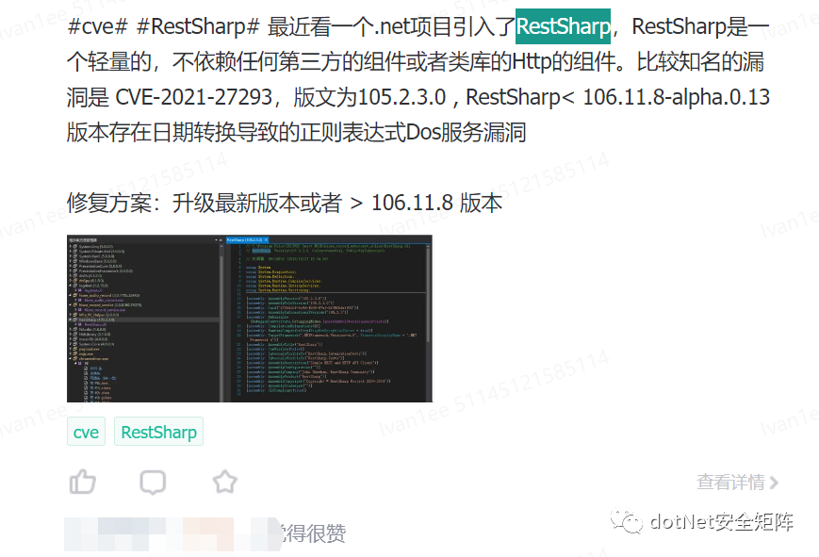Click the thumbs-up like icon

point(83,482)
